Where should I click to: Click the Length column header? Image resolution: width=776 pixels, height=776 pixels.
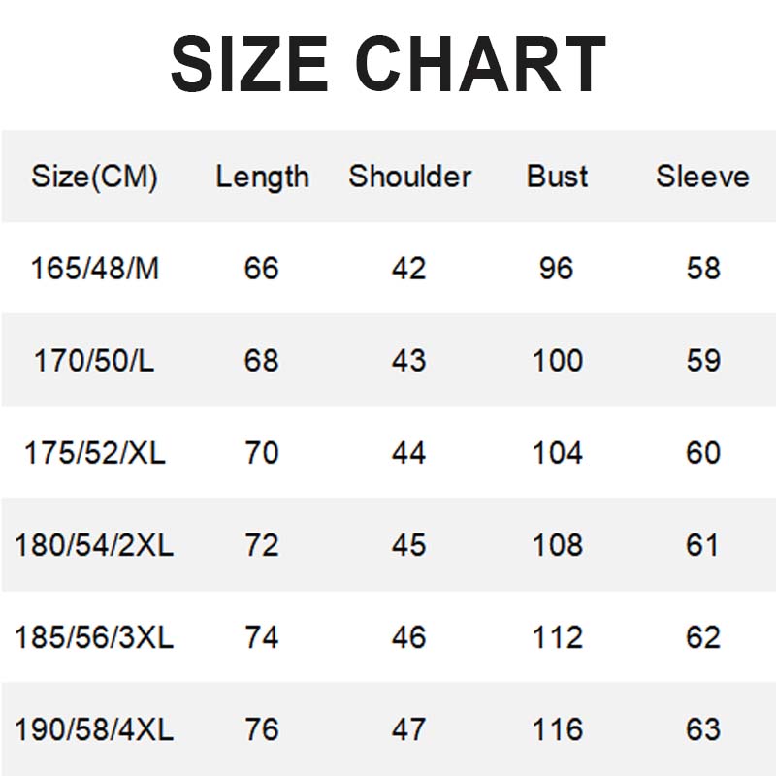click(x=262, y=177)
